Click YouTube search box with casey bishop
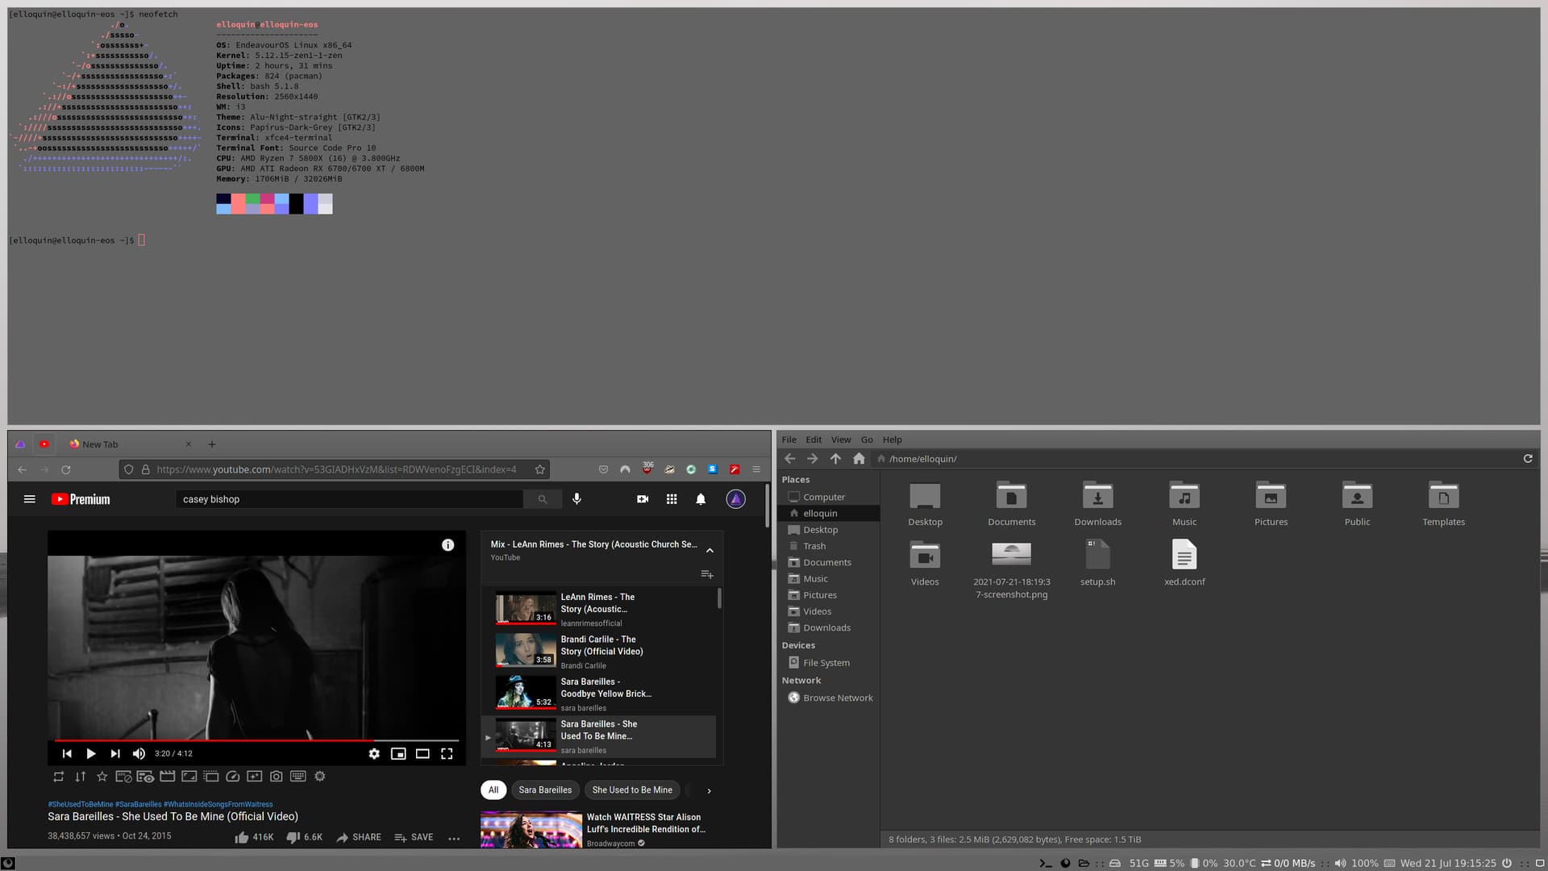1548x871 pixels. [349, 499]
